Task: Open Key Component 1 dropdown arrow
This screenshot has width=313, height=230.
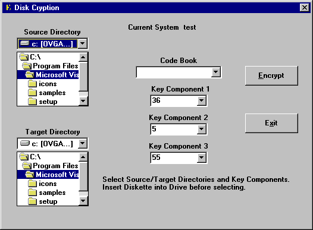Action: [202, 100]
